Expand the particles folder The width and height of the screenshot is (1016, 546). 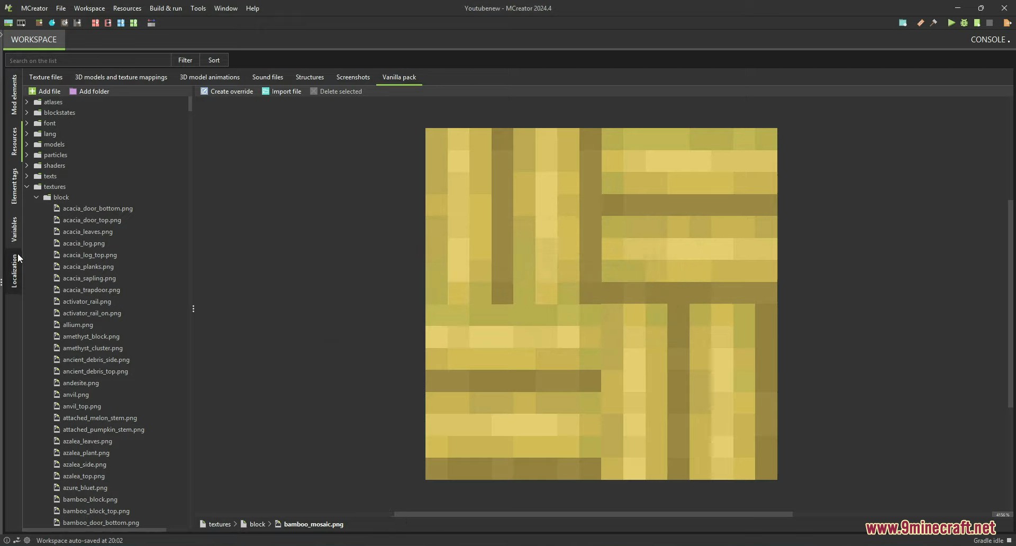[27, 155]
